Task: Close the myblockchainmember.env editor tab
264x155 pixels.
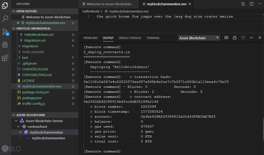Action: [x=190, y=4]
